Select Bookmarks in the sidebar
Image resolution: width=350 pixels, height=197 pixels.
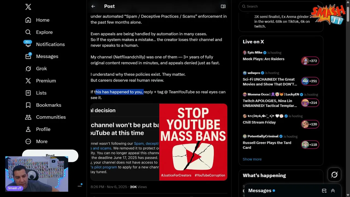(49, 105)
